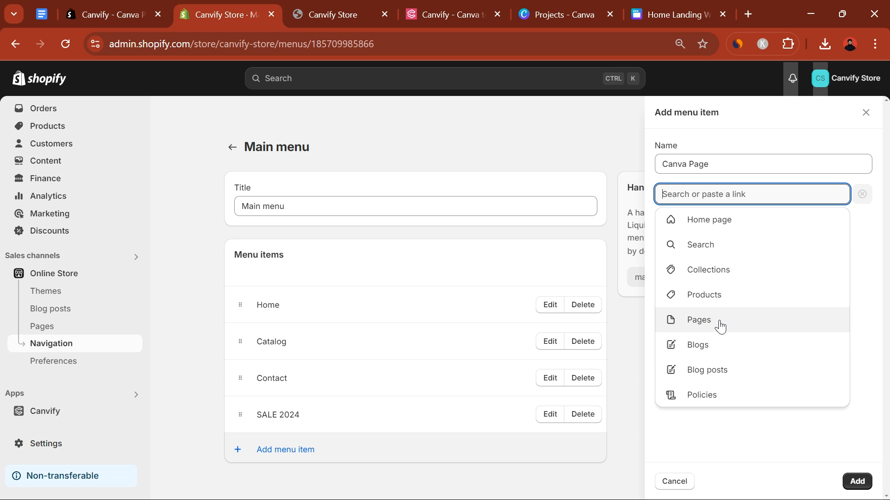
Task: Switch to Home Landing tab
Action: coord(679,15)
